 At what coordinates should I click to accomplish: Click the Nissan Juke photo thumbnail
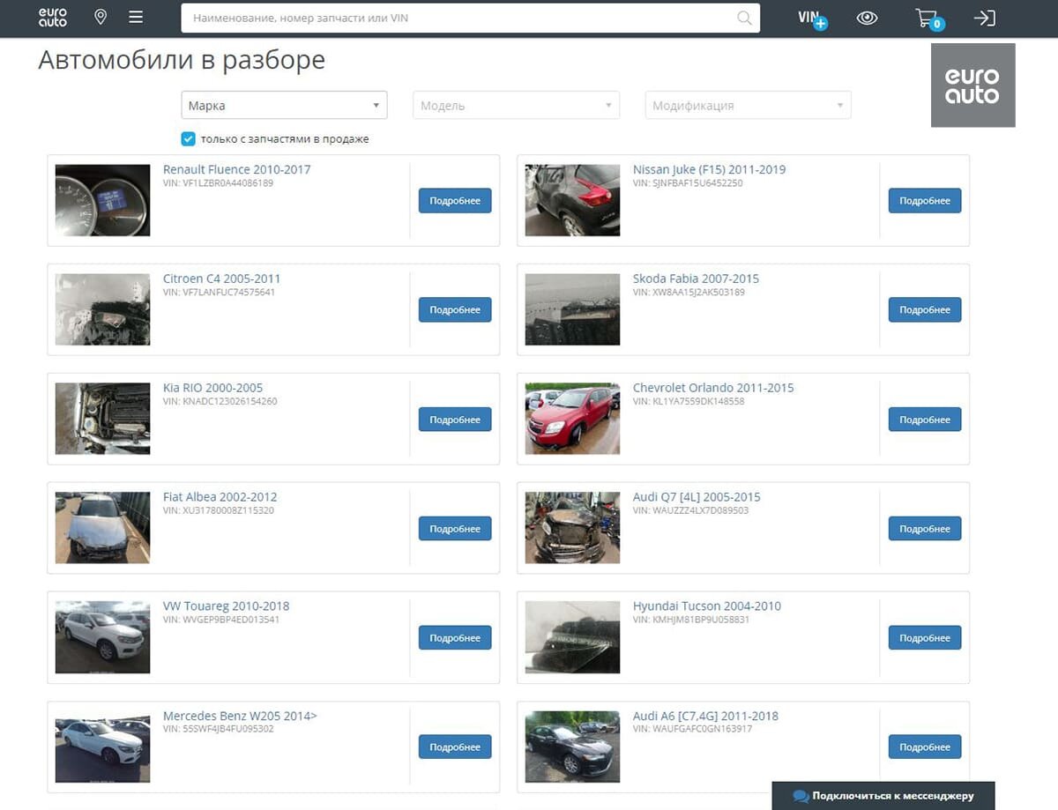coord(572,200)
